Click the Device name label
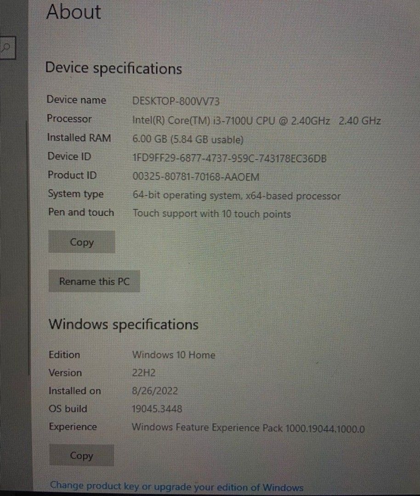Screen dimensions: 420x496 tap(76, 100)
